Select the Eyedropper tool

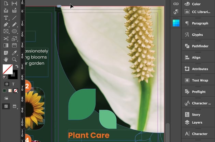(14, 53)
